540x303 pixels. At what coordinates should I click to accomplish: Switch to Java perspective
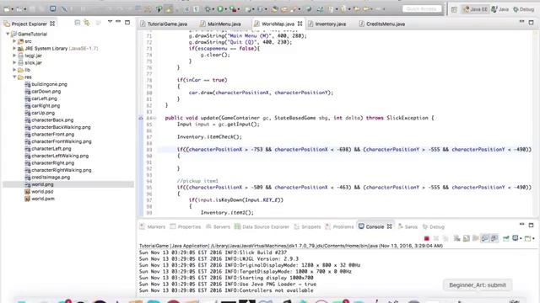click(x=500, y=9)
